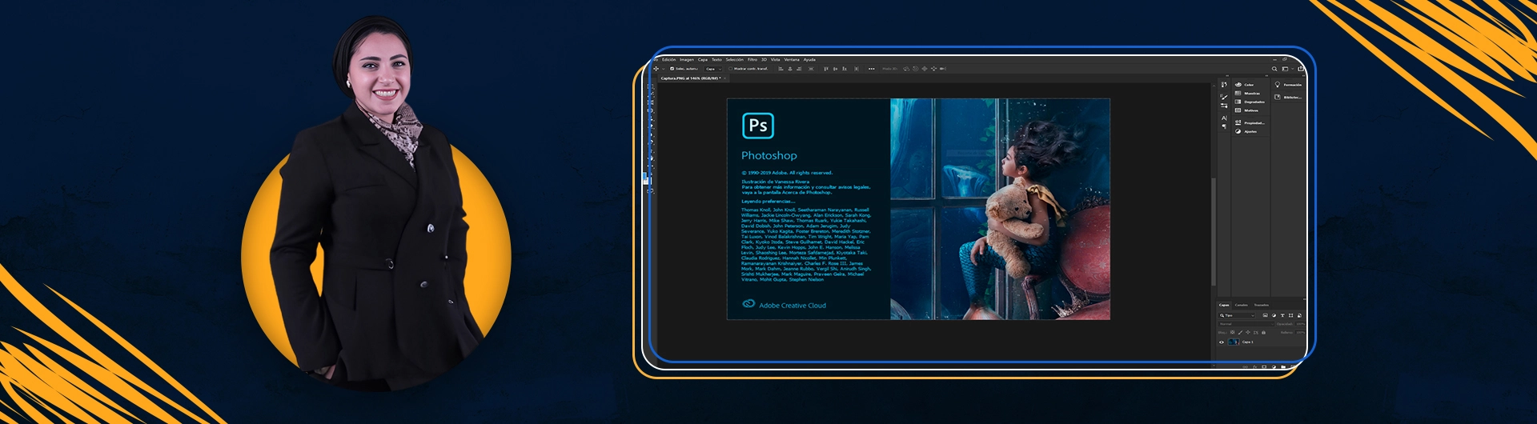Click the new group folder icon
The width and height of the screenshot is (1537, 424).
coord(1283,367)
